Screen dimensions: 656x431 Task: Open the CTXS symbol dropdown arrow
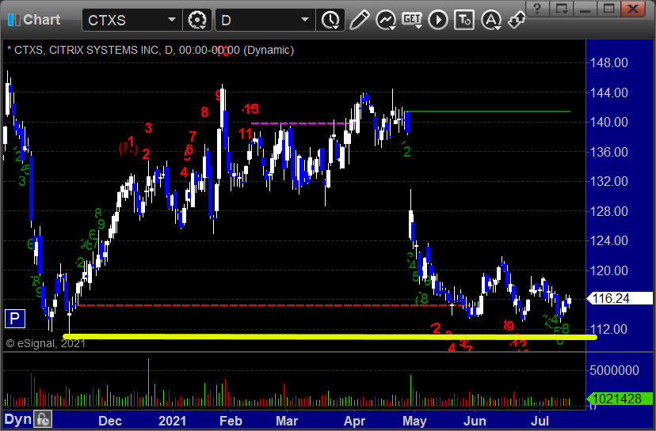tap(172, 20)
